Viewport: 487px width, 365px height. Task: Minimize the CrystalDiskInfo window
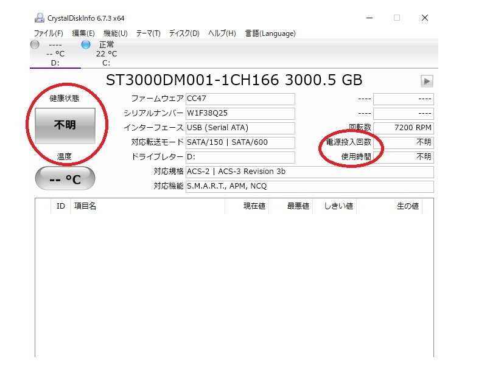370,18
